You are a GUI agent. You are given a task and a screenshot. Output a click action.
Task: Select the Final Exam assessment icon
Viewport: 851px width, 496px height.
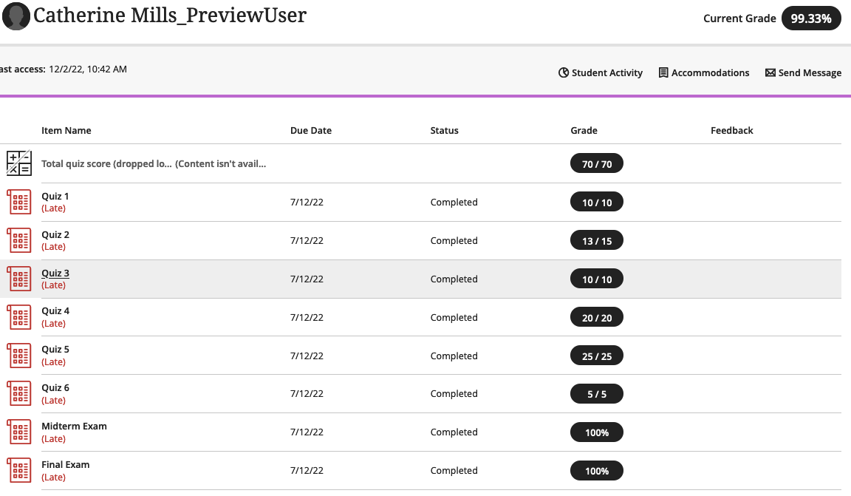click(x=19, y=470)
